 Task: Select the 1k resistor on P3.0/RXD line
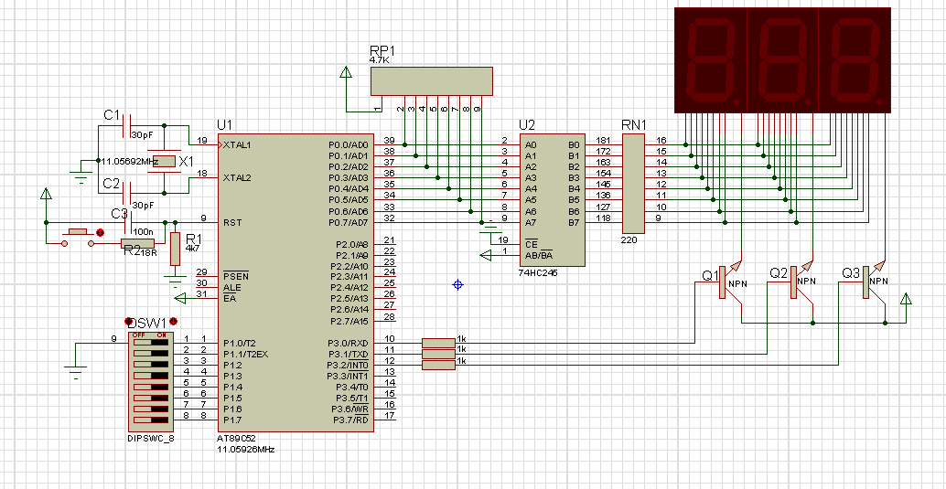point(438,343)
